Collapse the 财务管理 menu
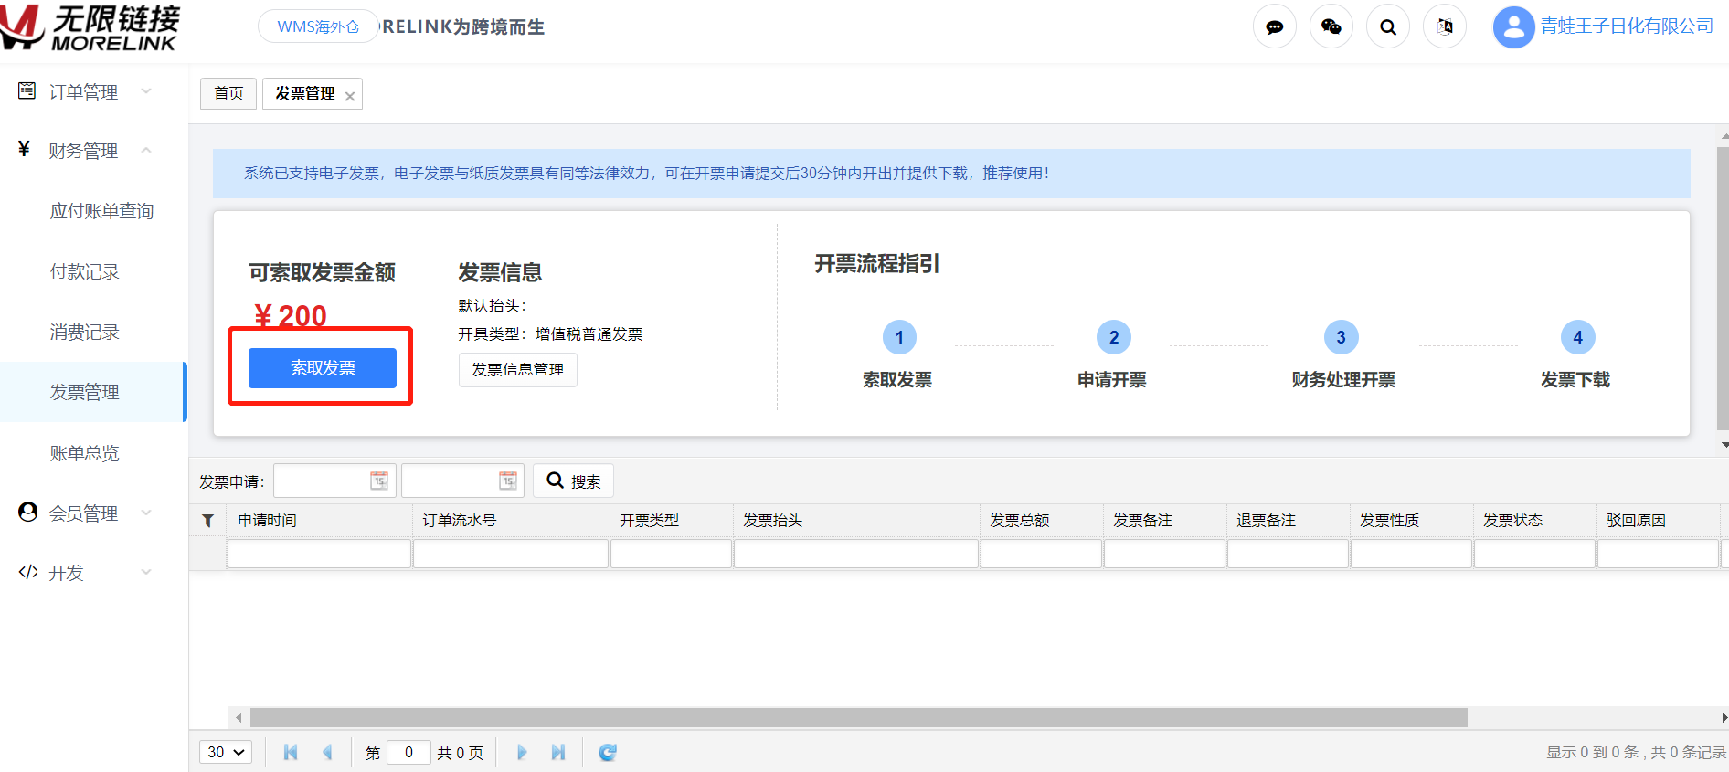 84,151
